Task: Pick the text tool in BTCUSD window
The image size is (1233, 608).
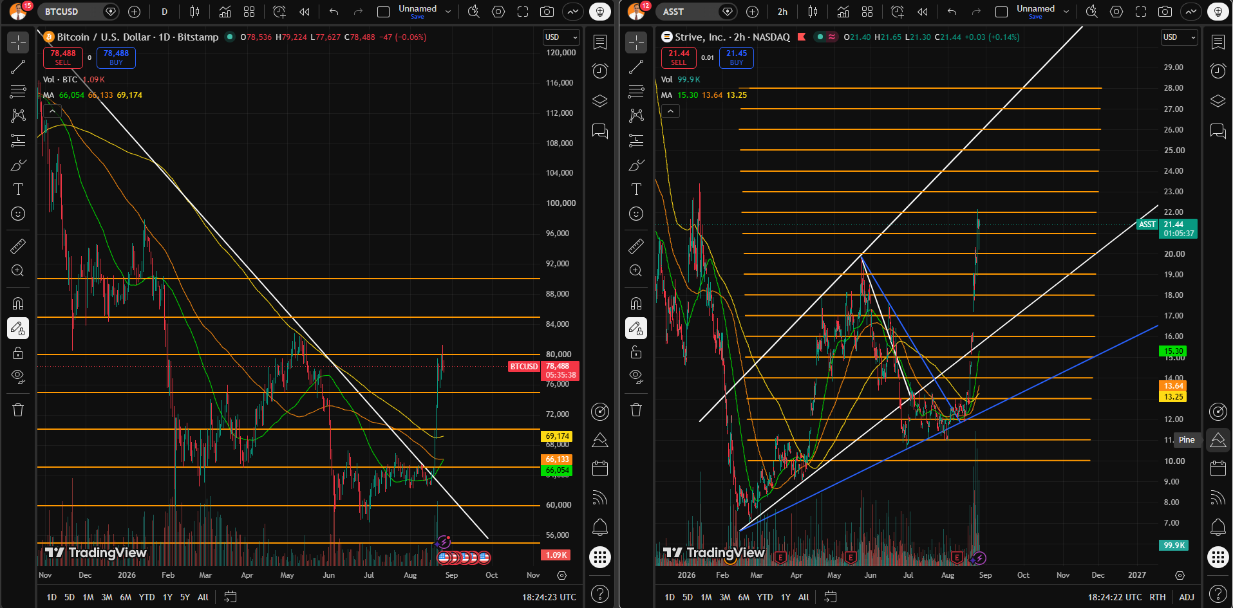Action: point(18,189)
